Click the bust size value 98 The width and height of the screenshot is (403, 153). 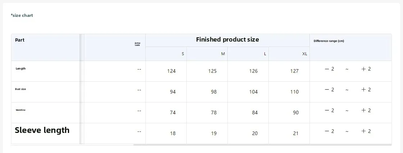coord(214,92)
